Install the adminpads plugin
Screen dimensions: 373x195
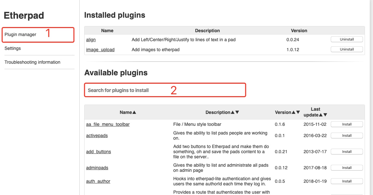click(347, 168)
